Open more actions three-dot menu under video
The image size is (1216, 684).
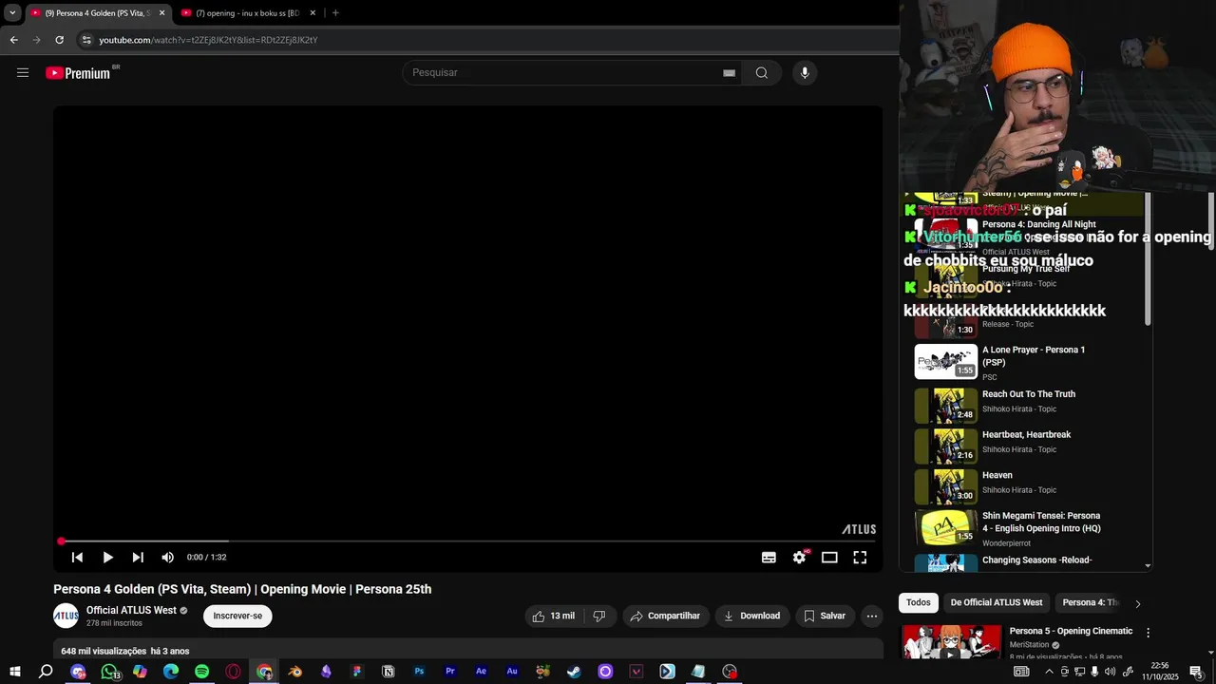(x=872, y=616)
